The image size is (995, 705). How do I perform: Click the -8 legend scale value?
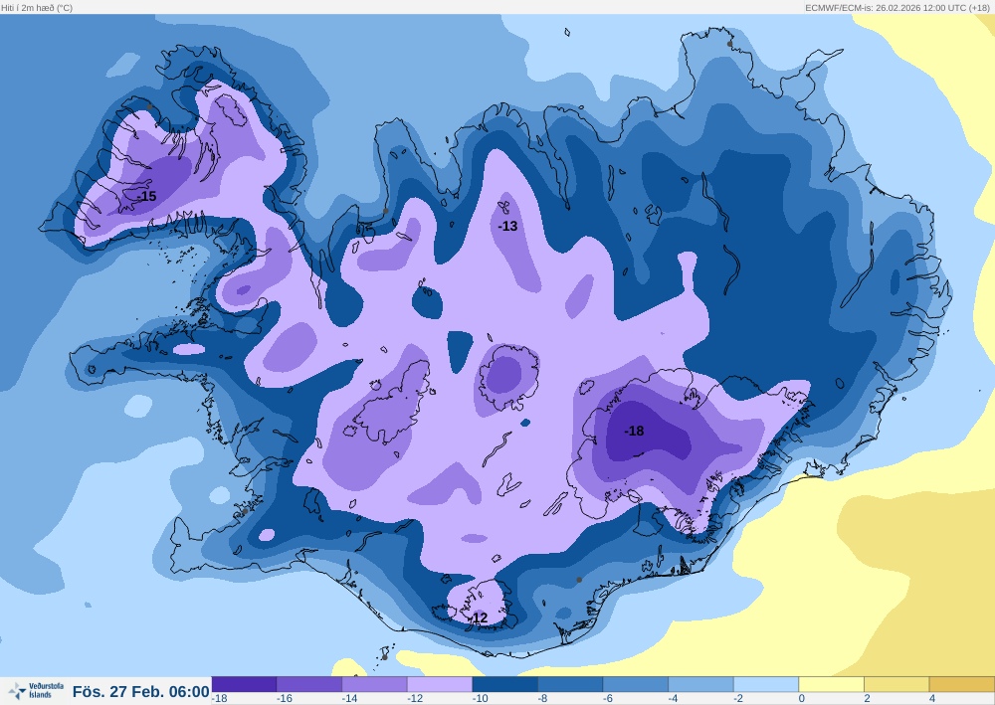[542, 699]
